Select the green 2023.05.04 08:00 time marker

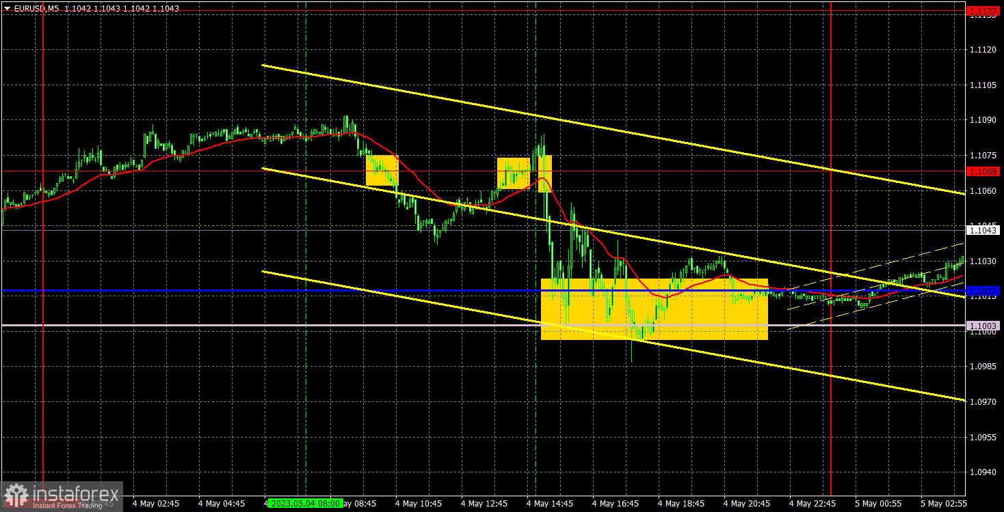[306, 503]
